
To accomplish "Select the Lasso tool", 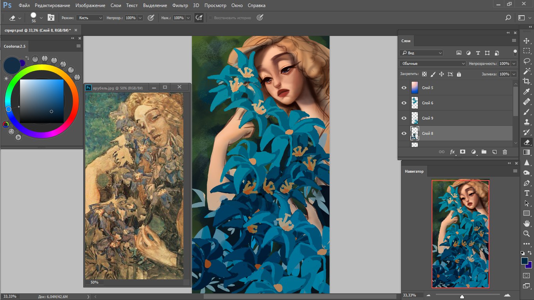I will click(527, 61).
